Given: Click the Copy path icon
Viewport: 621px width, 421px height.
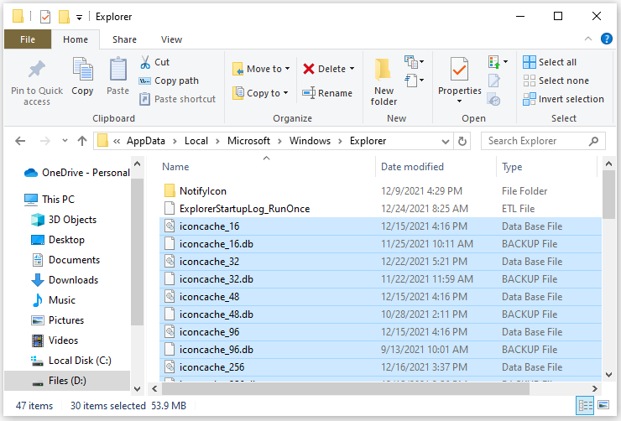Looking at the screenshot, I should pyautogui.click(x=144, y=81).
